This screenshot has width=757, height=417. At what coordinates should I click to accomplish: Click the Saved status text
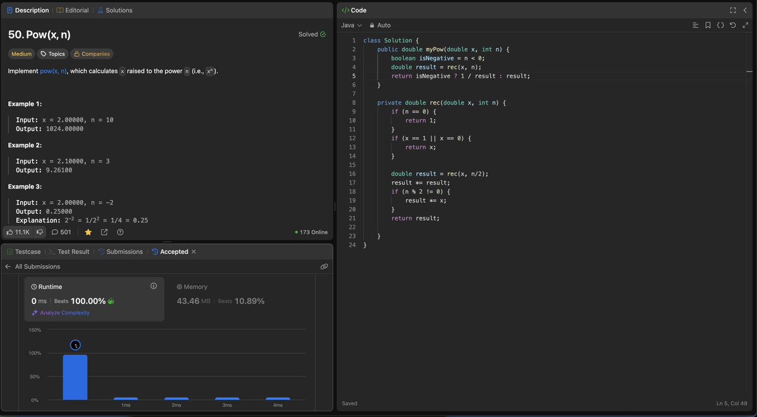(x=350, y=403)
